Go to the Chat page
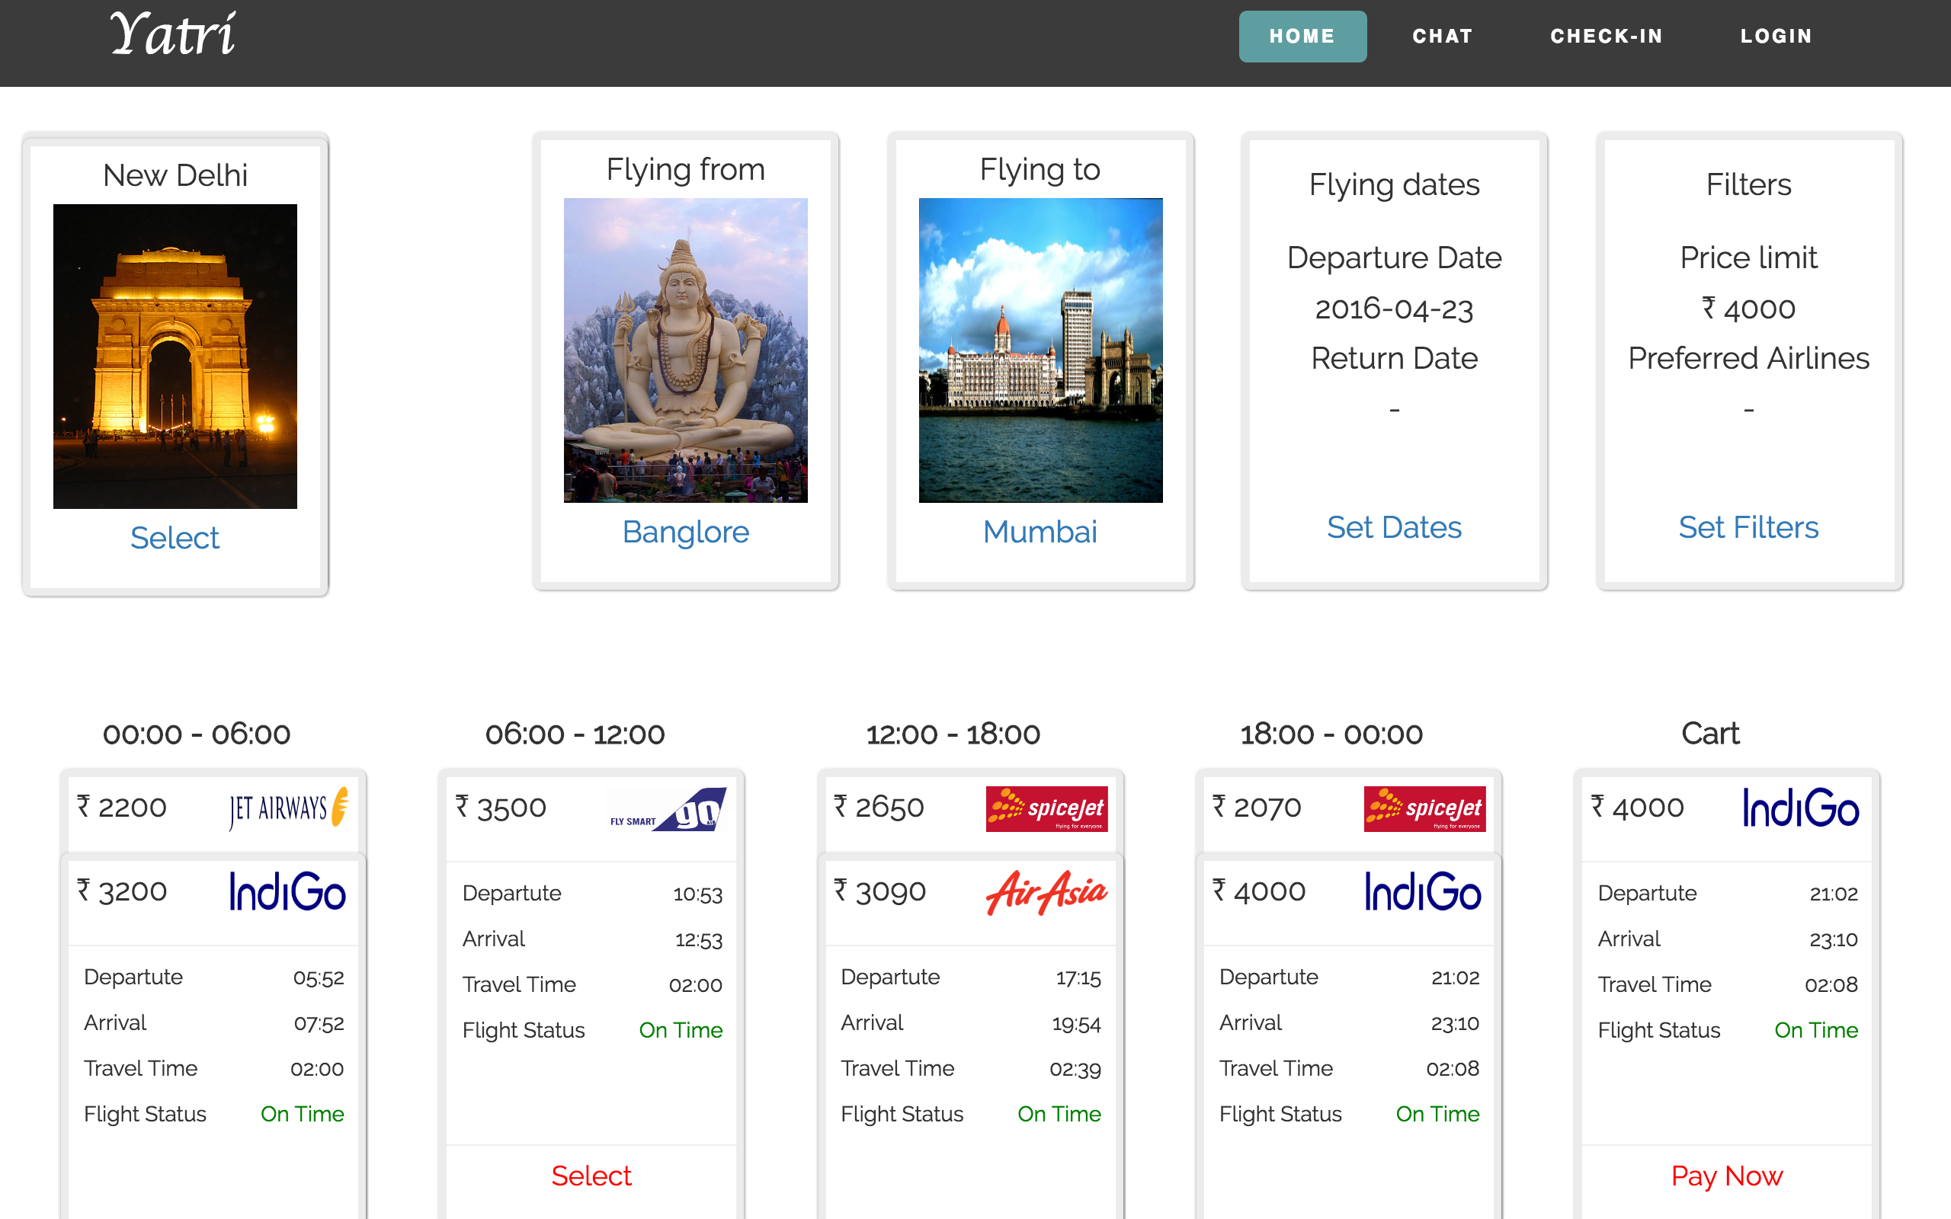 [x=1442, y=37]
